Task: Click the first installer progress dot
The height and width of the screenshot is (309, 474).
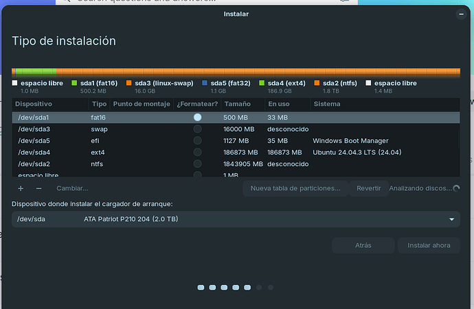Action: (201, 287)
